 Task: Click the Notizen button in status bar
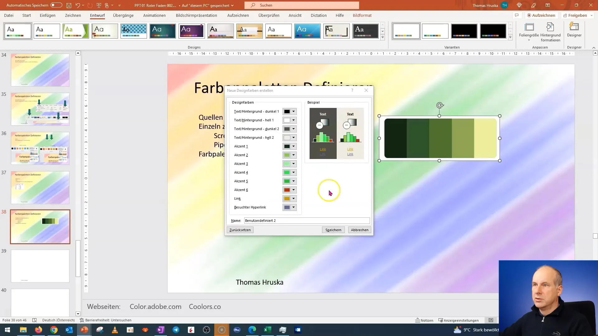(424, 320)
